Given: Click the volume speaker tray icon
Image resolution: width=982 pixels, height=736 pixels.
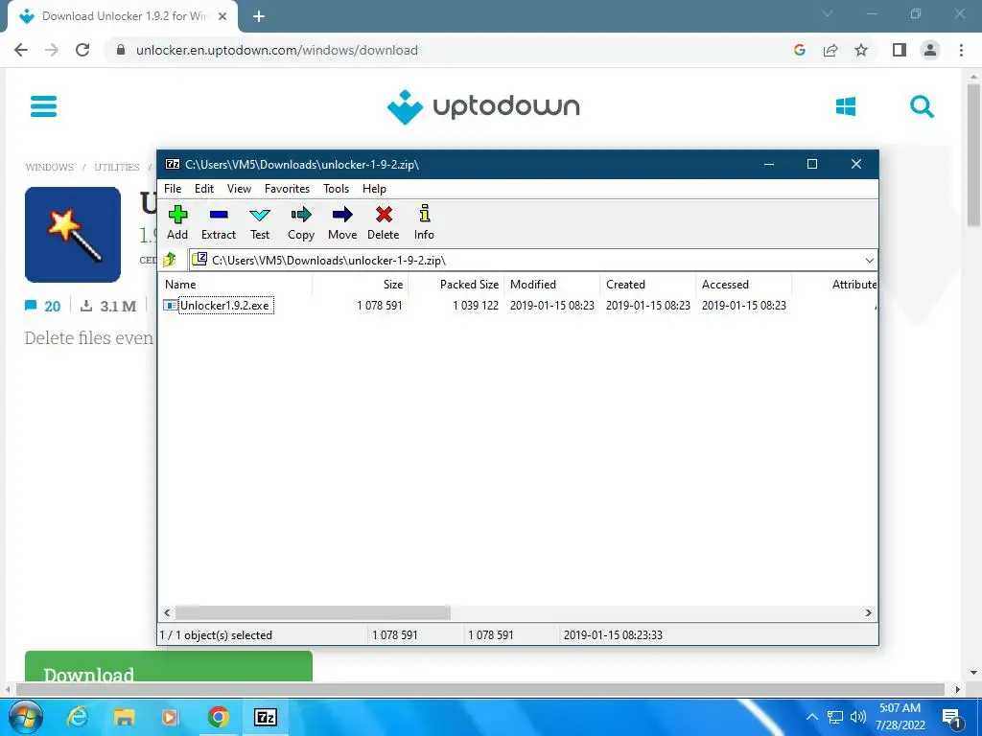Looking at the screenshot, I should [x=858, y=717].
